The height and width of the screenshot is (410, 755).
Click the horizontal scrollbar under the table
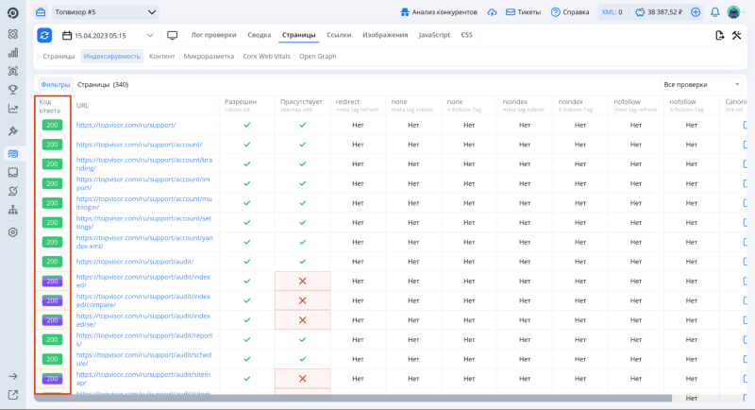click(377, 399)
